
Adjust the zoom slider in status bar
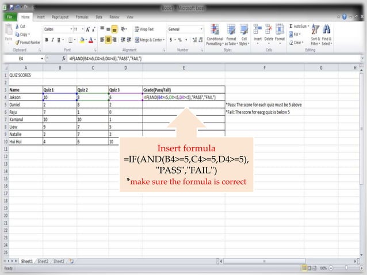pyautogui.click(x=346, y=268)
